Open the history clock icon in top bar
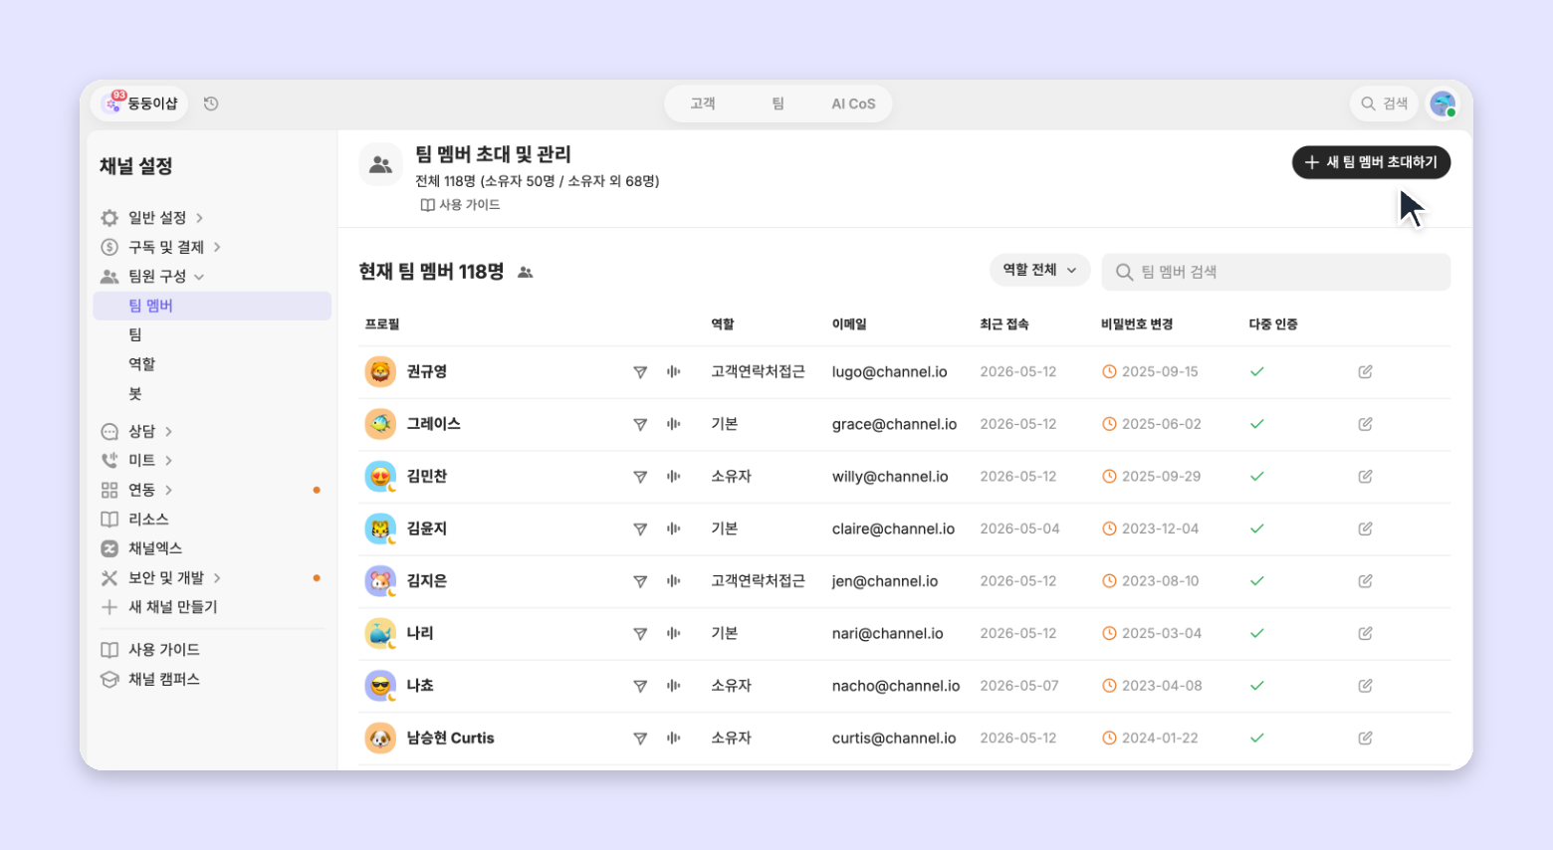This screenshot has height=850, width=1553. (x=211, y=104)
